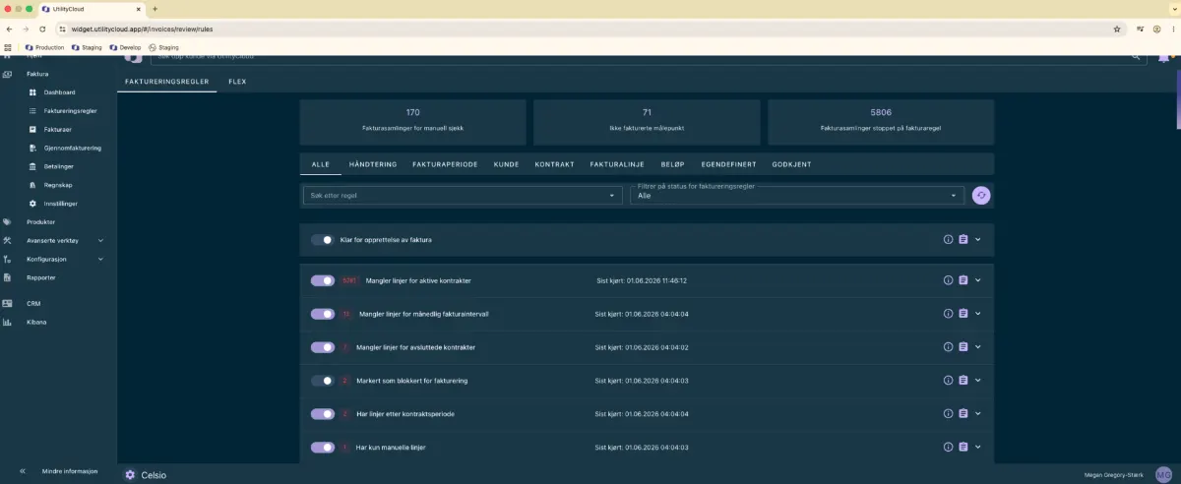This screenshot has height=484, width=1181.
Task: Toggle Mangler linjer for månedlig fakturaintervall switch
Action: point(323,314)
